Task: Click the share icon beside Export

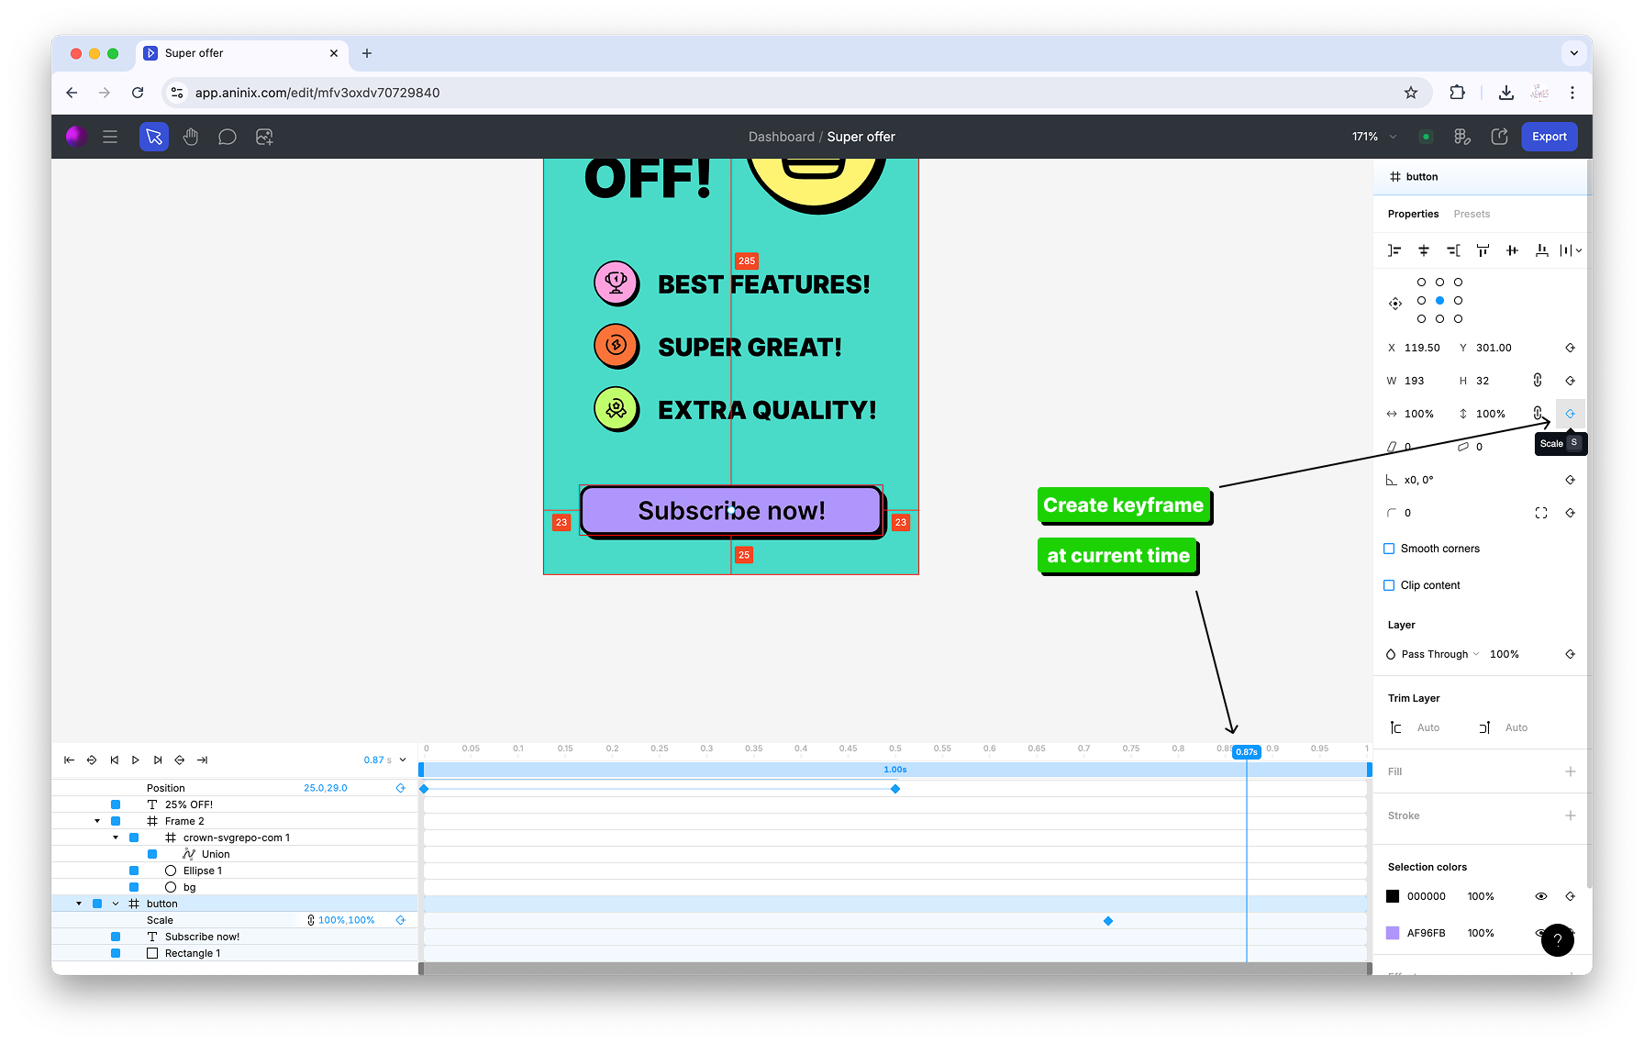Action: [1500, 137]
